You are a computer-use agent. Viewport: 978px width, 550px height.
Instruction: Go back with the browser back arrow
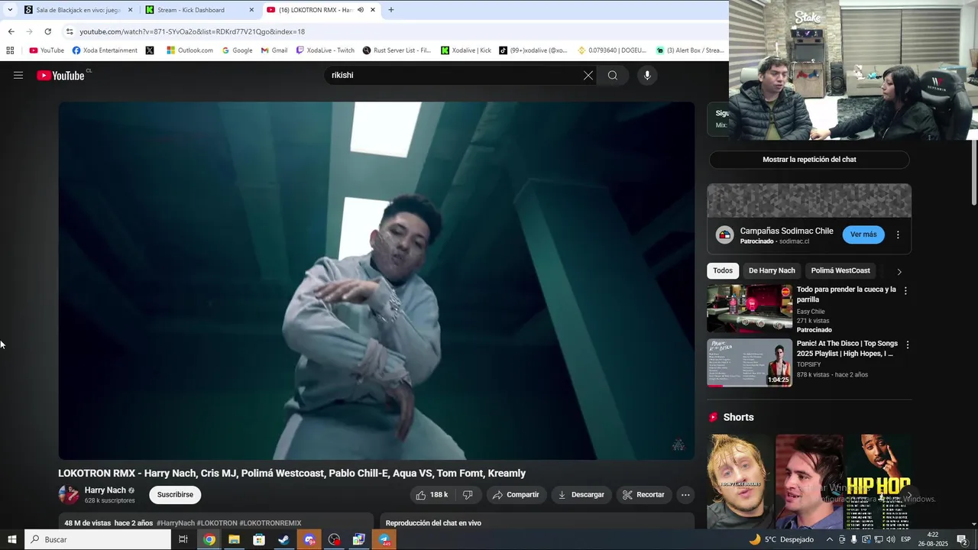point(11,31)
